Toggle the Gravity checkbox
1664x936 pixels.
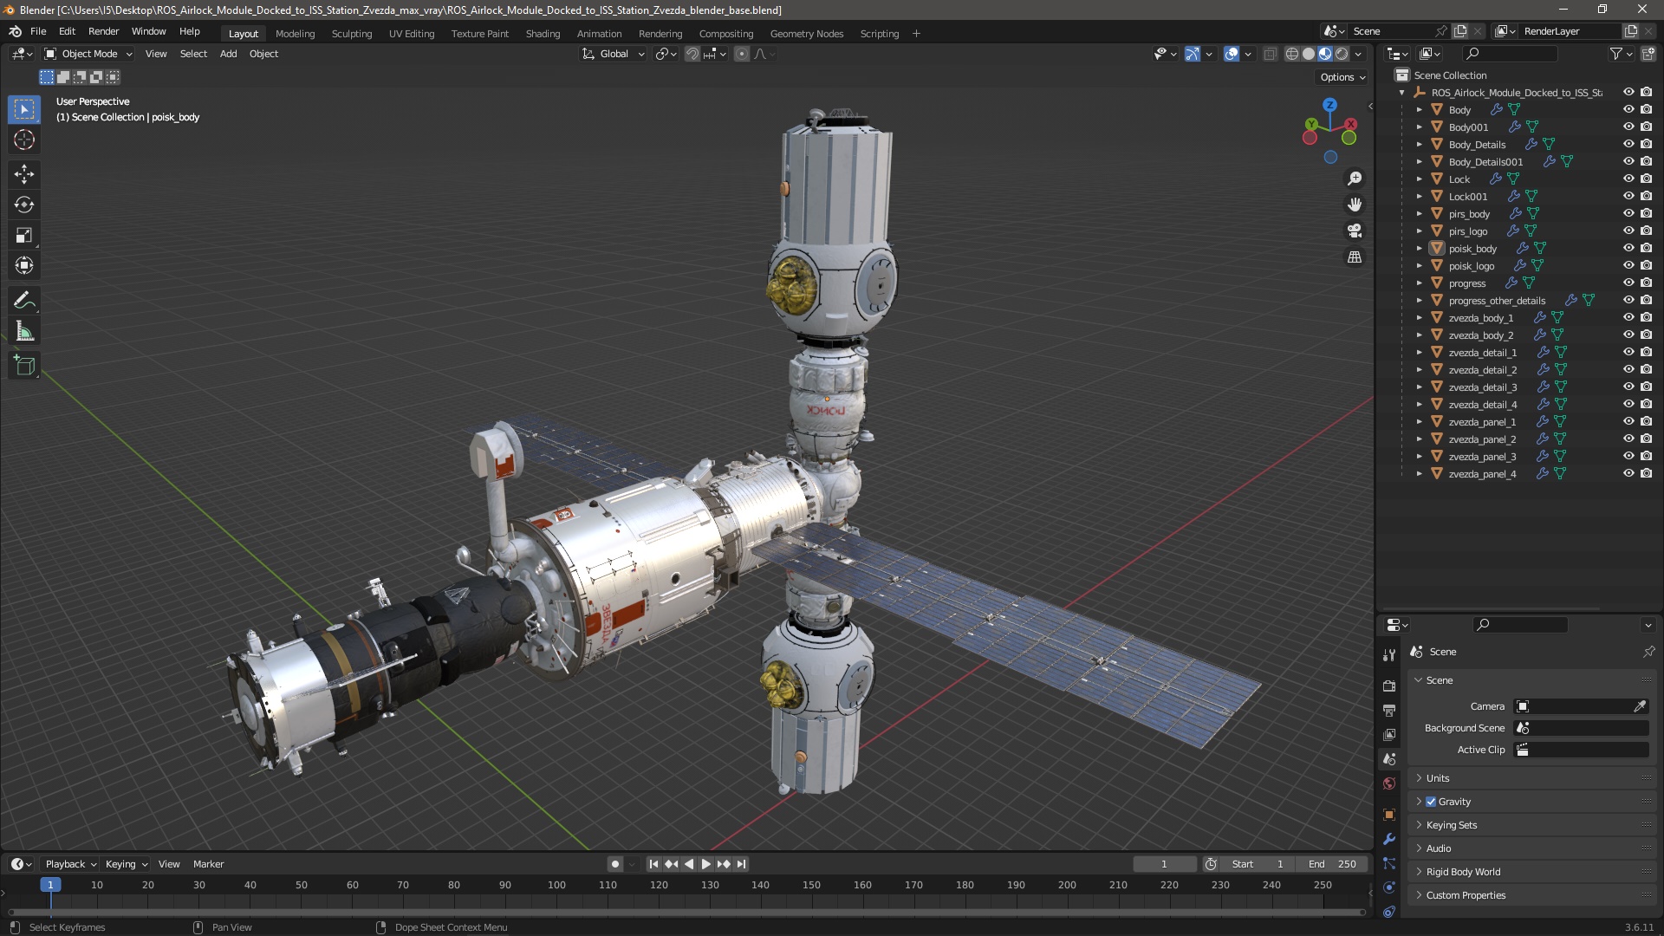coord(1431,802)
